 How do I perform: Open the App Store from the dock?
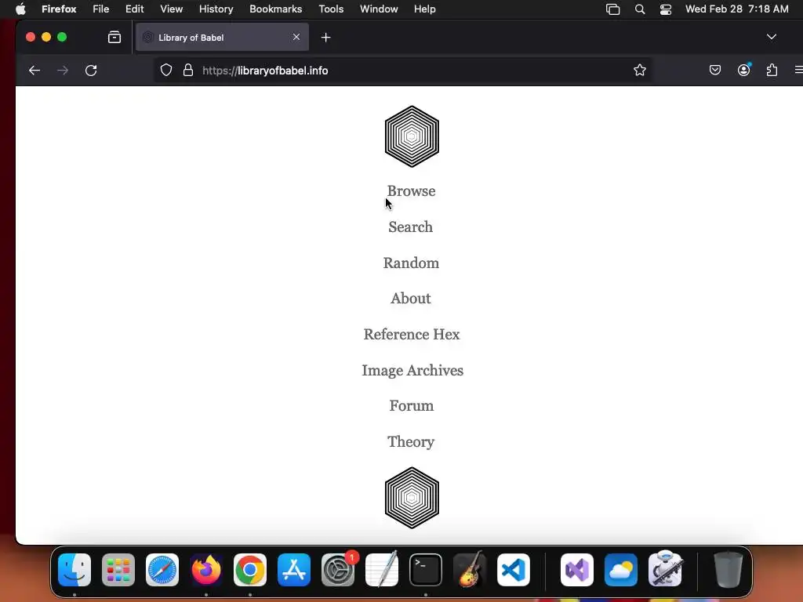point(294,570)
